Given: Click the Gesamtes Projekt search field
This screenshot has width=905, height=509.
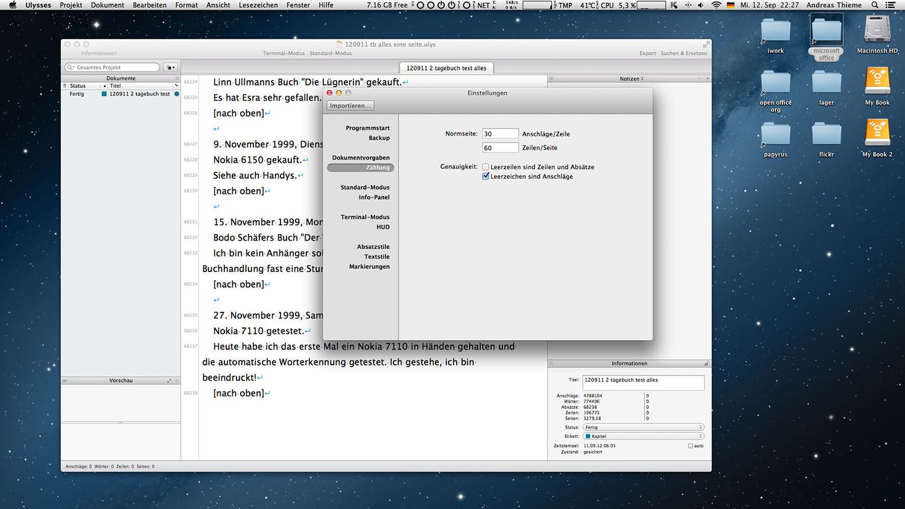Looking at the screenshot, I should point(112,68).
